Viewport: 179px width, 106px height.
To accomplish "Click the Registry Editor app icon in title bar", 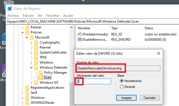I will pos(10,9).
